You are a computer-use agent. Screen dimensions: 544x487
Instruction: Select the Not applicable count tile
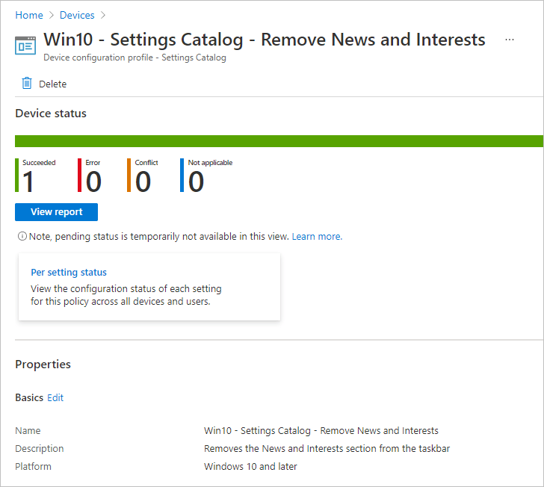pyautogui.click(x=206, y=176)
